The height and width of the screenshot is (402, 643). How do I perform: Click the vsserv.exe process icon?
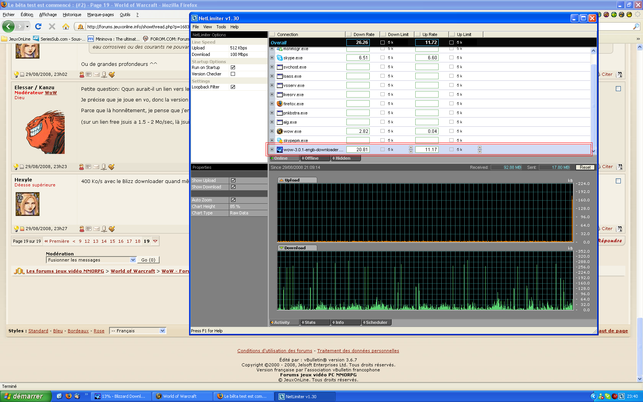tap(280, 85)
